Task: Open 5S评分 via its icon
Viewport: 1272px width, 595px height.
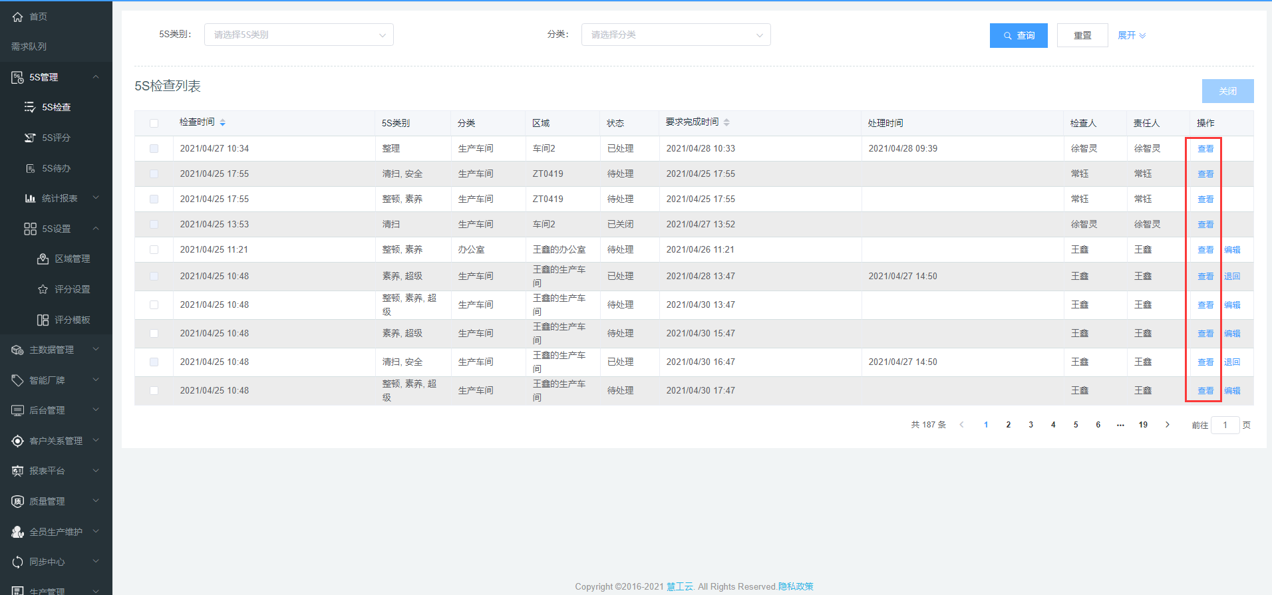Action: point(30,138)
